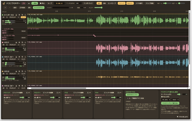Duplicate the ハモリ1 track
The image size is (192, 121).
[x=22, y=42]
